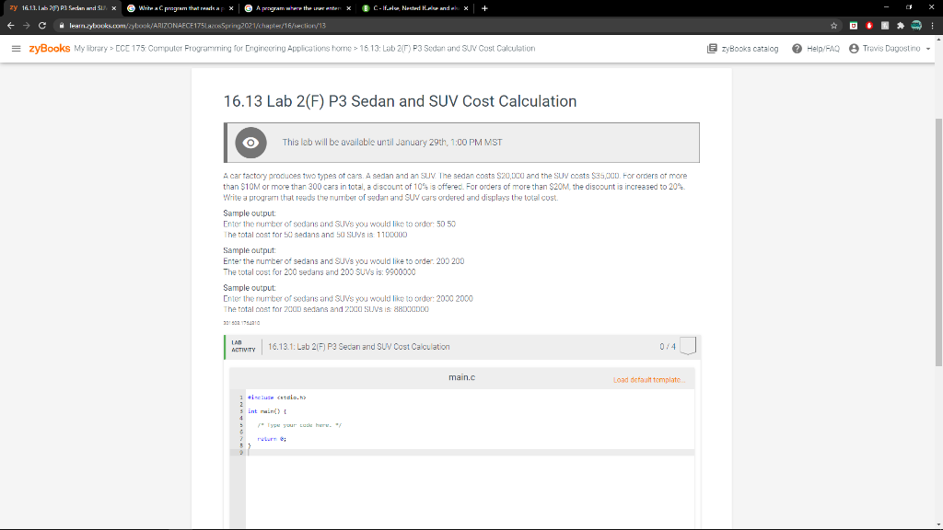The height and width of the screenshot is (530, 943).
Task: Click the first Sample output label
Action: coord(249,213)
